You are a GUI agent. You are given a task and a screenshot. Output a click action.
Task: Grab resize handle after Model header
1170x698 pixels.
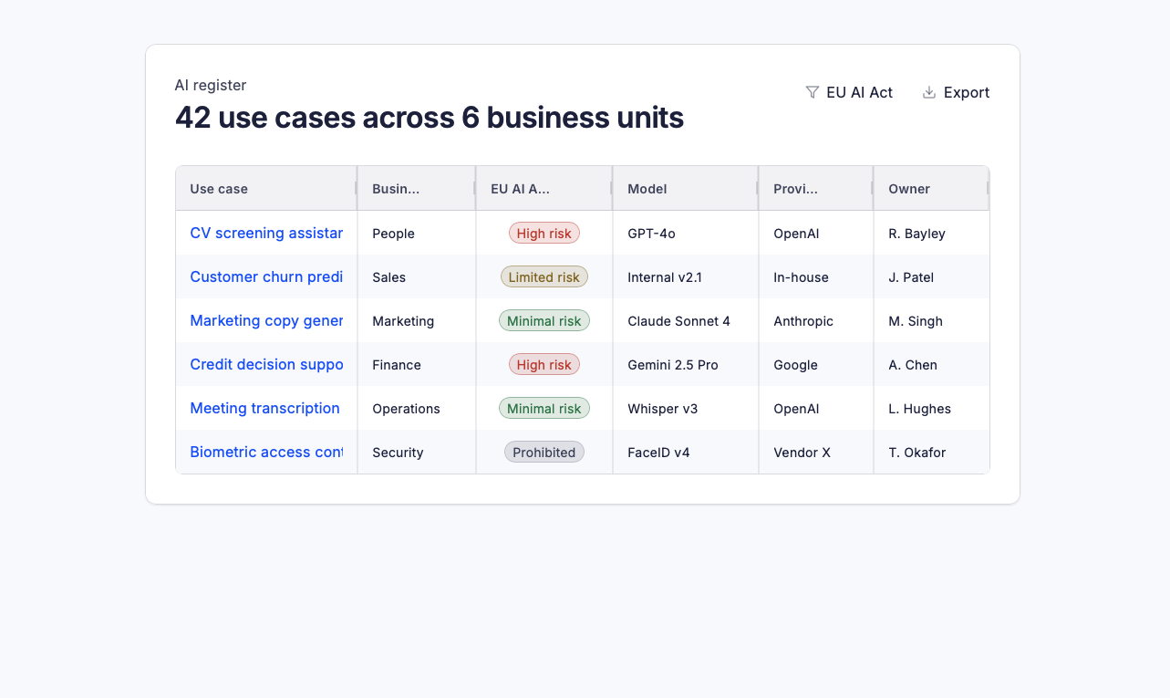click(x=758, y=188)
